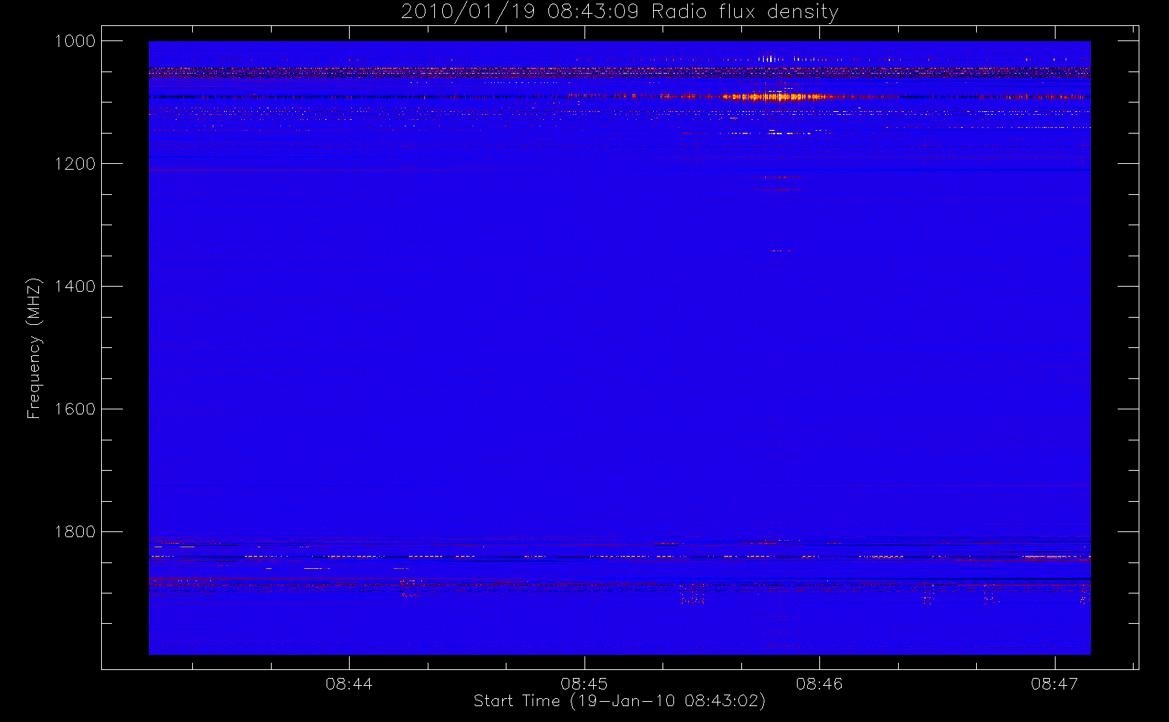This screenshot has height=722, width=1169.
Task: Click the 08:44 time tick label
Action: tap(349, 684)
